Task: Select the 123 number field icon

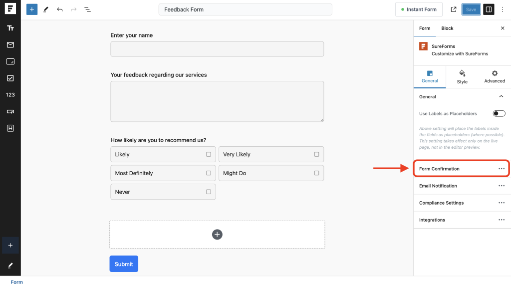Action: point(10,94)
